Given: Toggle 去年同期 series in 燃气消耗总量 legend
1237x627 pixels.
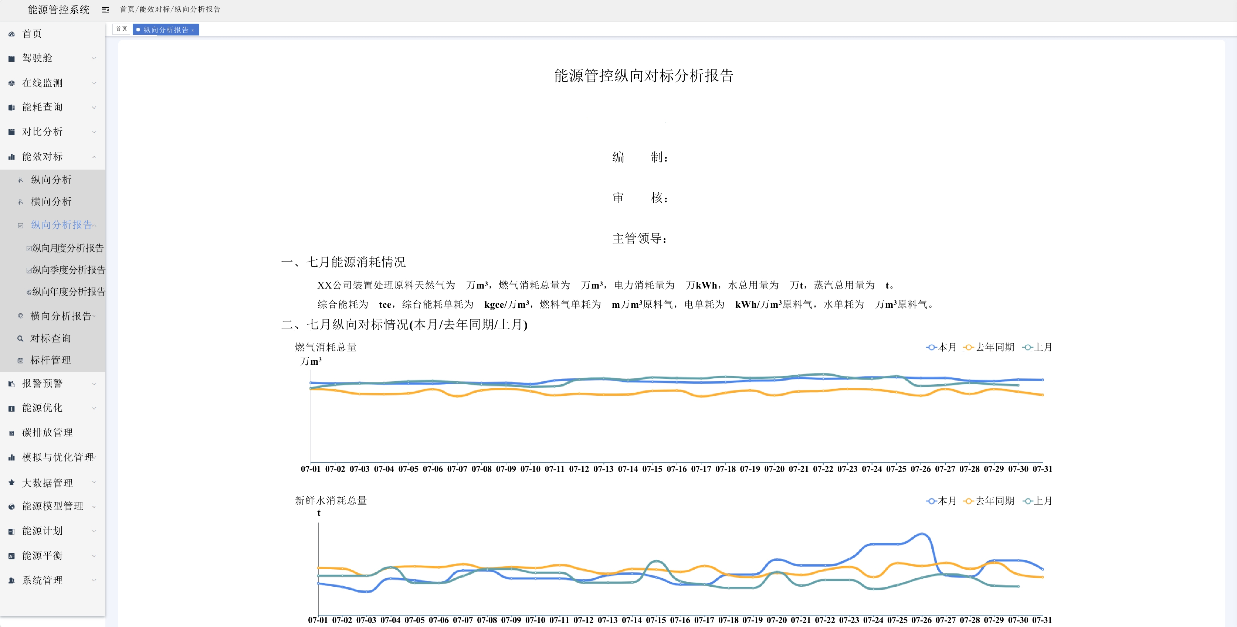Looking at the screenshot, I should click(989, 347).
